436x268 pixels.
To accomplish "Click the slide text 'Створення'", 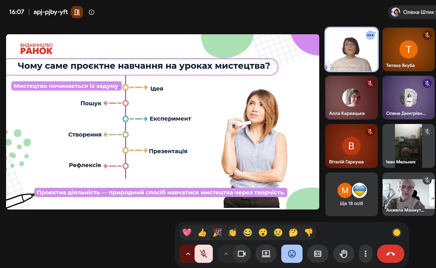I will 85,135.
